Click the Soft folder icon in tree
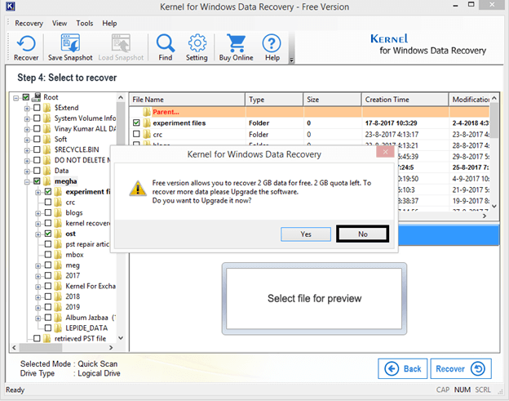The height and width of the screenshot is (401, 509). 47,139
